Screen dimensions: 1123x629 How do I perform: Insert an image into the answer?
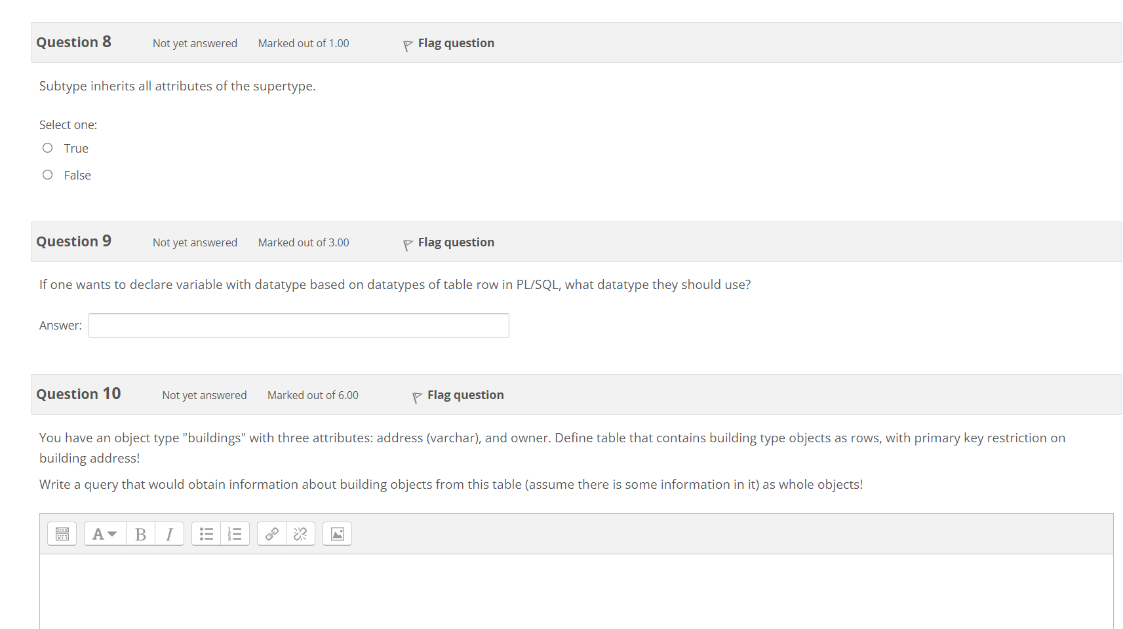(338, 534)
